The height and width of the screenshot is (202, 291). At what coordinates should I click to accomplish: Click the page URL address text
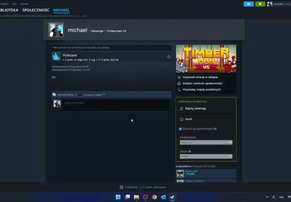(x=43, y=16)
